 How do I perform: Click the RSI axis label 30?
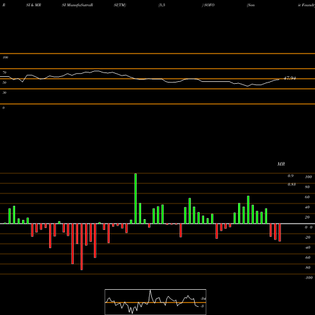(4, 93)
